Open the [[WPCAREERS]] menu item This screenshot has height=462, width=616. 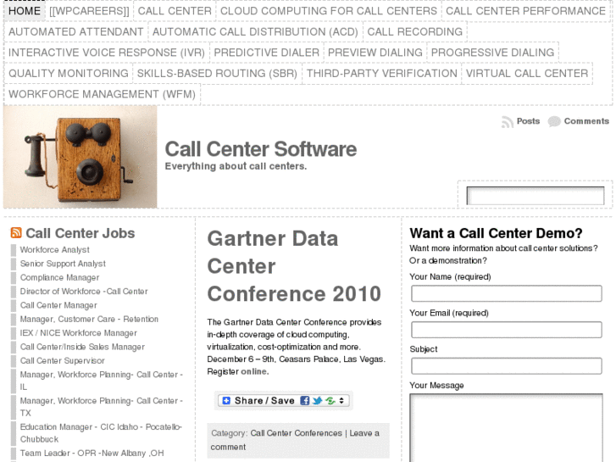tap(89, 11)
